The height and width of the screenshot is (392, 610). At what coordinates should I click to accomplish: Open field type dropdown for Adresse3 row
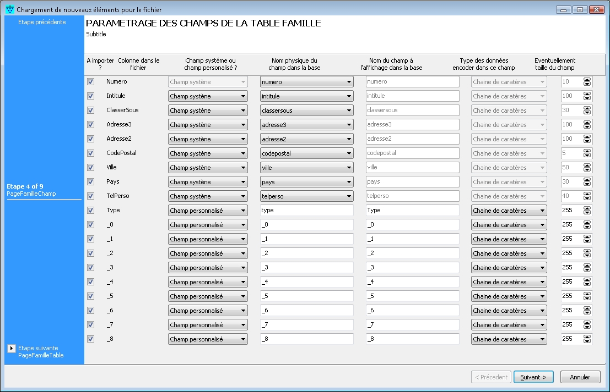[x=208, y=125]
